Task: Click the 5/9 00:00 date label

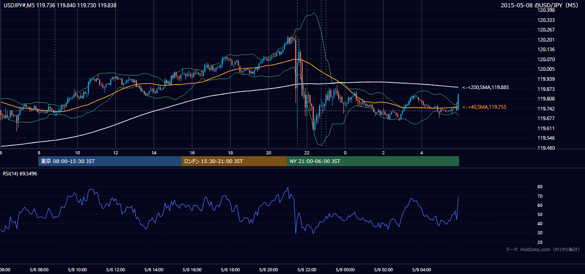Action: coord(345,270)
